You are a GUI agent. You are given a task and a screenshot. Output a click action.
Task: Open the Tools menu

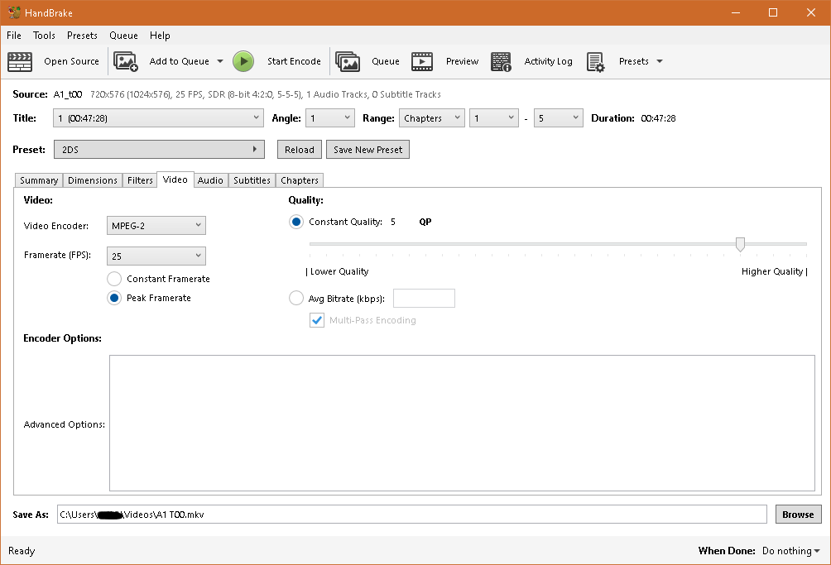point(44,36)
